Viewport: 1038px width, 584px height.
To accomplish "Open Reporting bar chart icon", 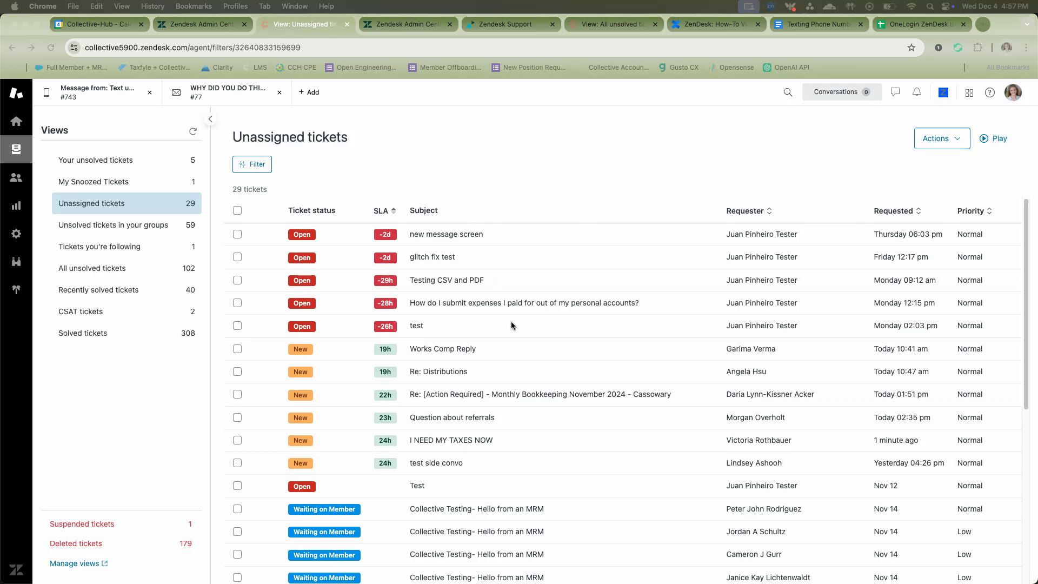I will [16, 205].
